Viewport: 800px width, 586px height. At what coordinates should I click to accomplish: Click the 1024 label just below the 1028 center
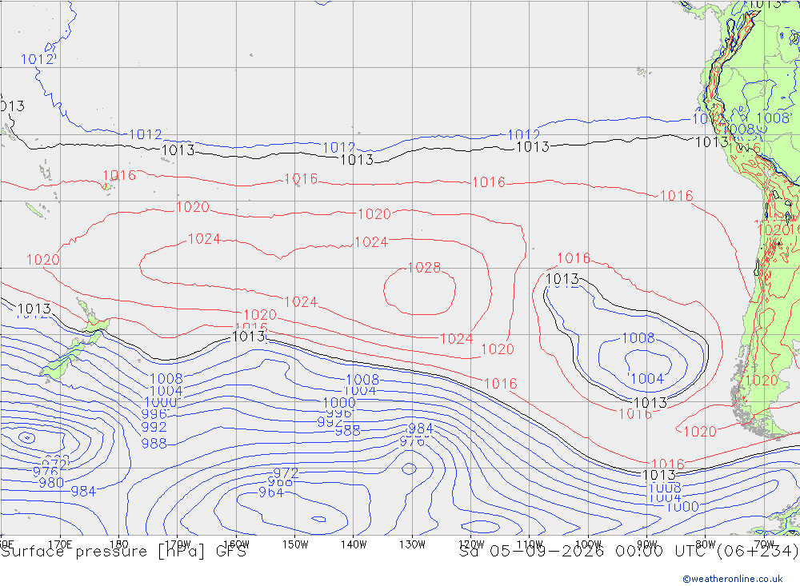point(456,339)
